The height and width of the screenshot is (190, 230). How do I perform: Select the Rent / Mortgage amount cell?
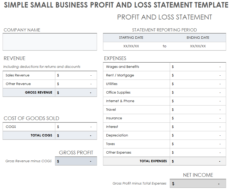click(x=198, y=75)
